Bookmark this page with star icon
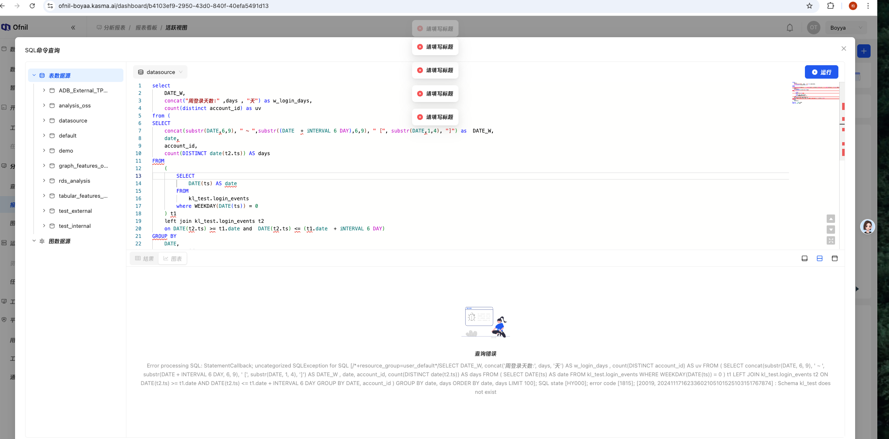 tap(809, 6)
